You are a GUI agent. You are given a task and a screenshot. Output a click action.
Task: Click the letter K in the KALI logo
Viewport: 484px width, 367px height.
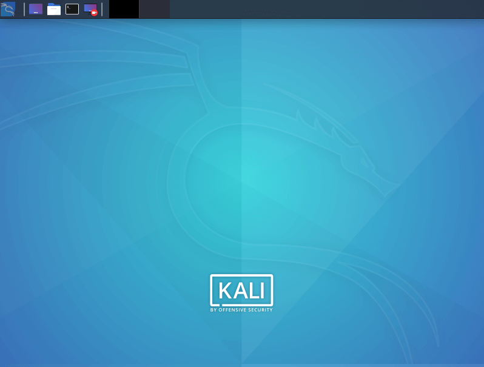click(224, 291)
